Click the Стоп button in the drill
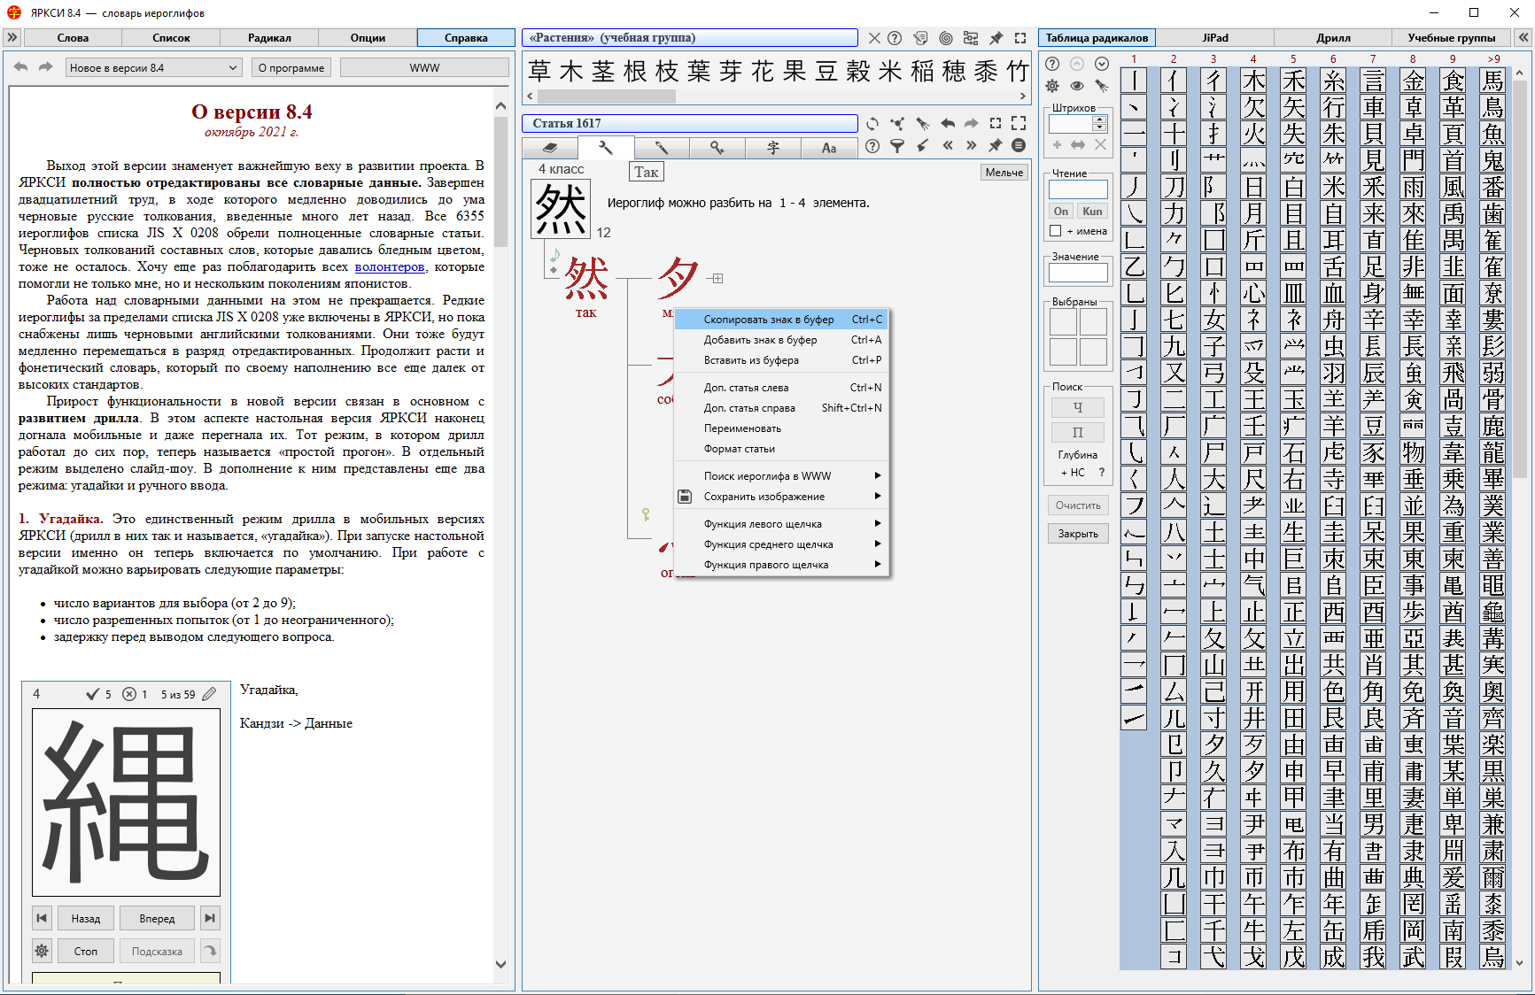The image size is (1535, 995). point(86,951)
